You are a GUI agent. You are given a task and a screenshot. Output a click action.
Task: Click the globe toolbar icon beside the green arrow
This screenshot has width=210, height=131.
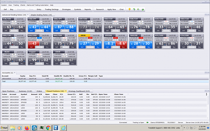(138, 9)
